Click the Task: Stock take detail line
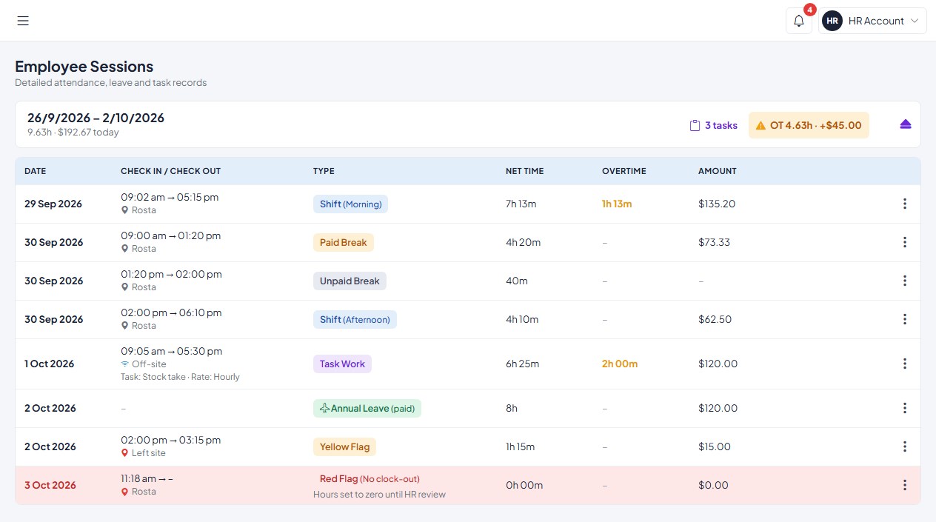The width and height of the screenshot is (936, 522). (180, 377)
